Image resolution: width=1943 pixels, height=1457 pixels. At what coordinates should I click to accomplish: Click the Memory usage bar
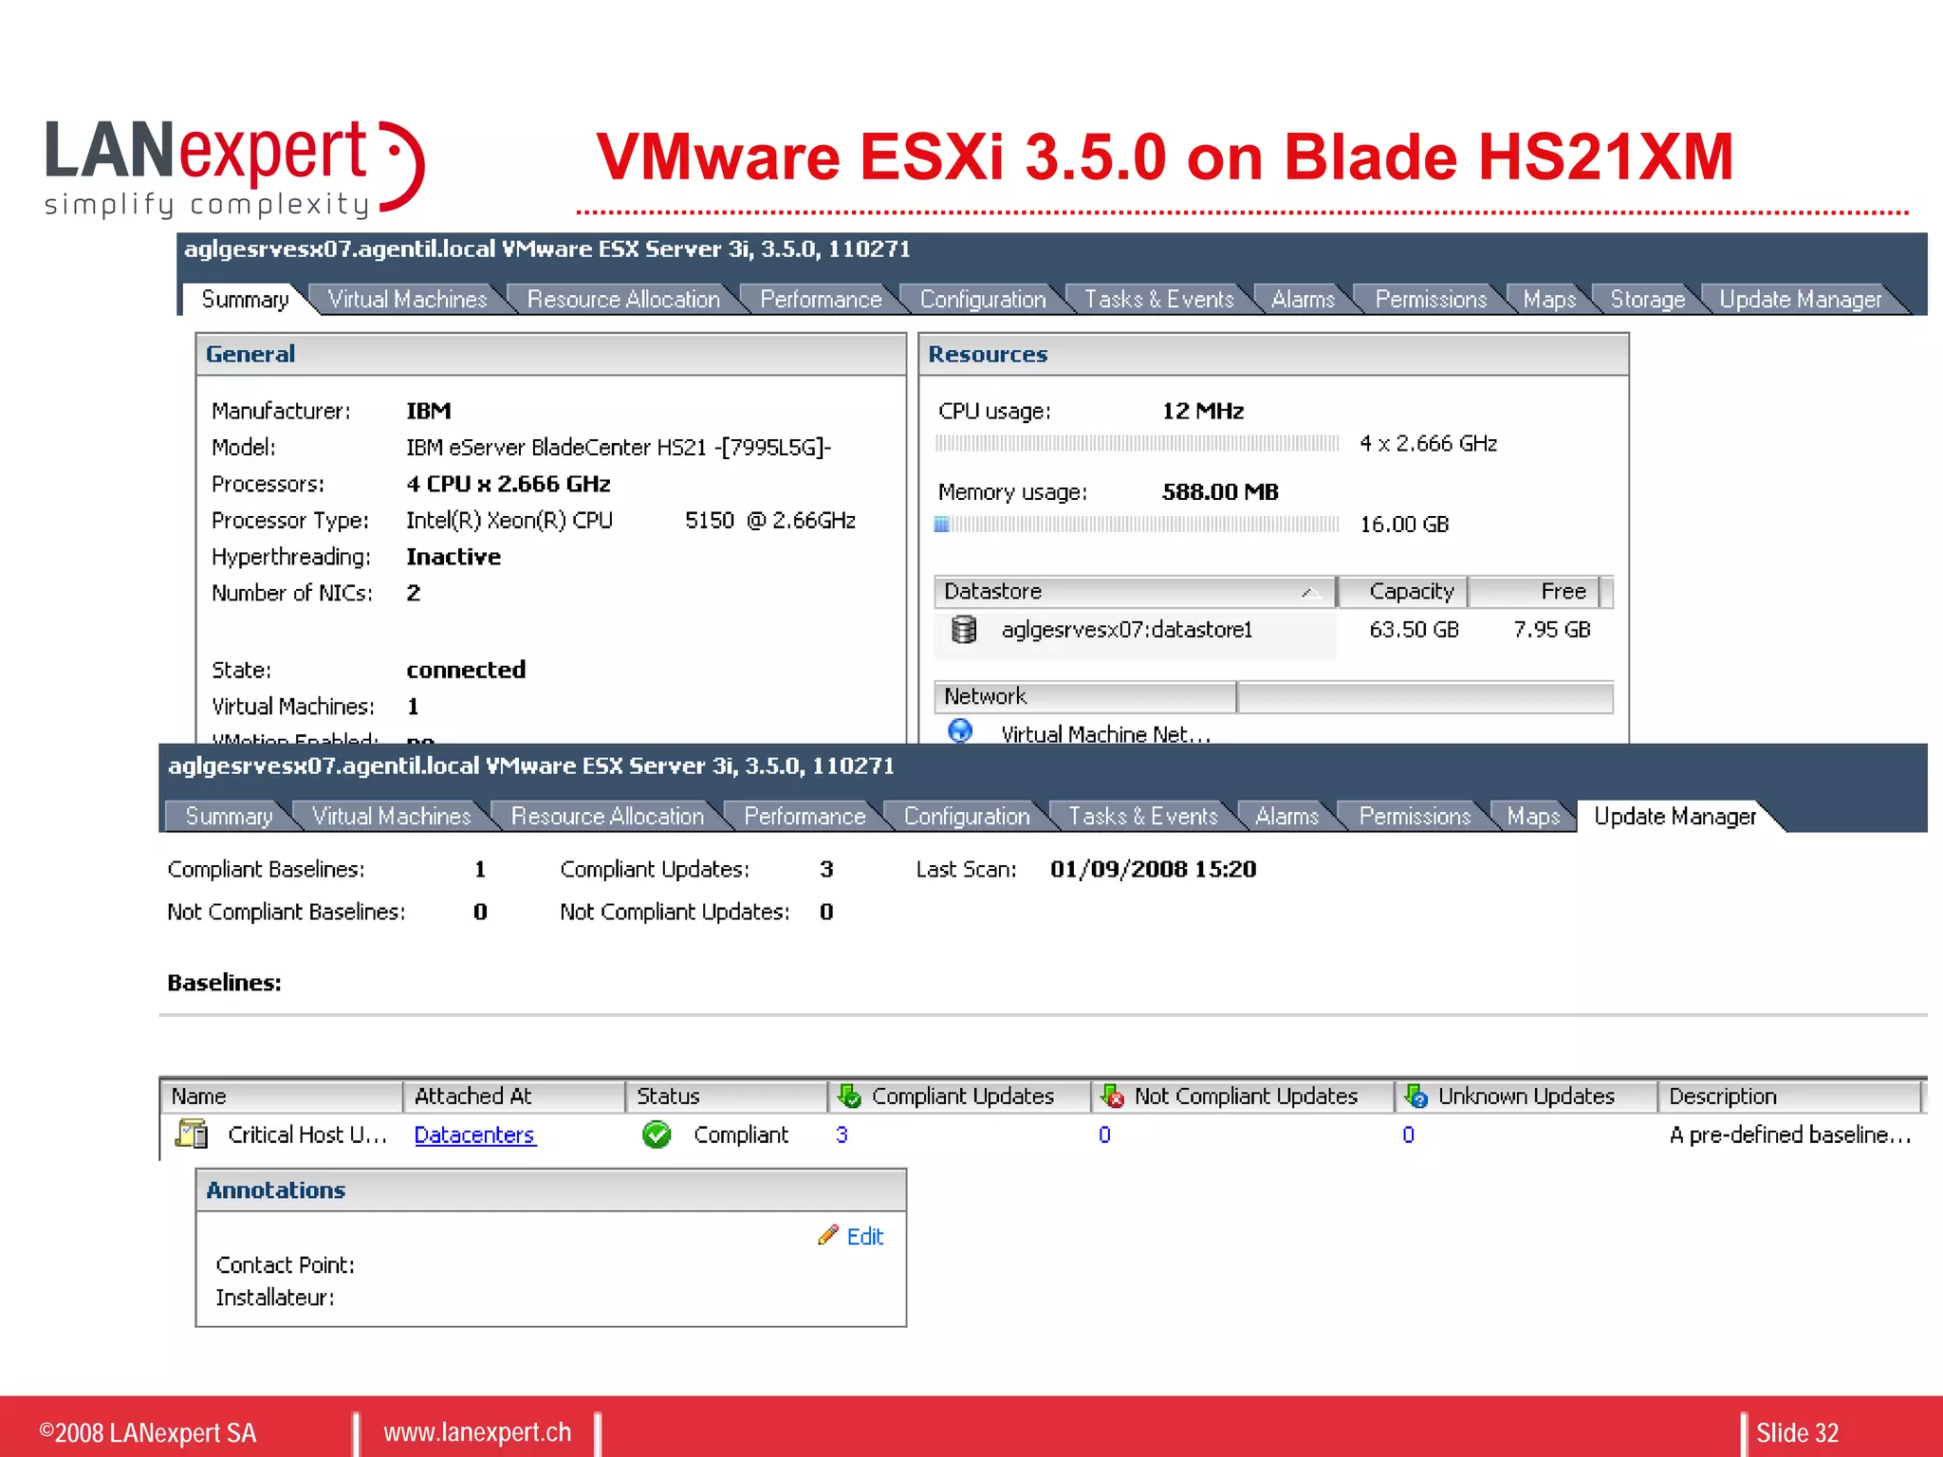pos(1137,524)
